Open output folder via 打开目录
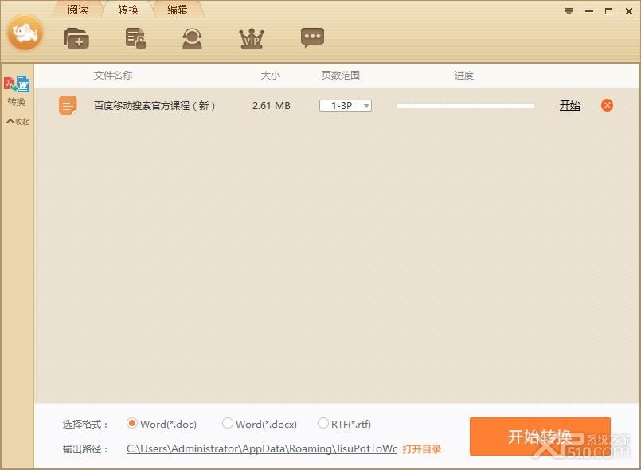The height and width of the screenshot is (470, 641). coord(422,449)
